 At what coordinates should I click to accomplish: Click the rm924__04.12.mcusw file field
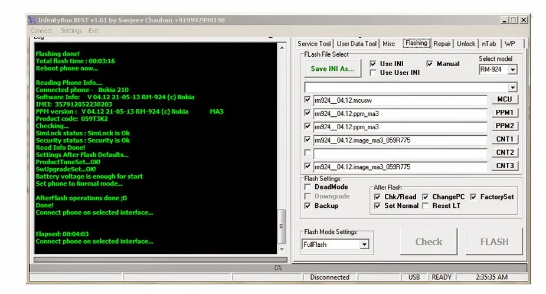click(x=400, y=100)
